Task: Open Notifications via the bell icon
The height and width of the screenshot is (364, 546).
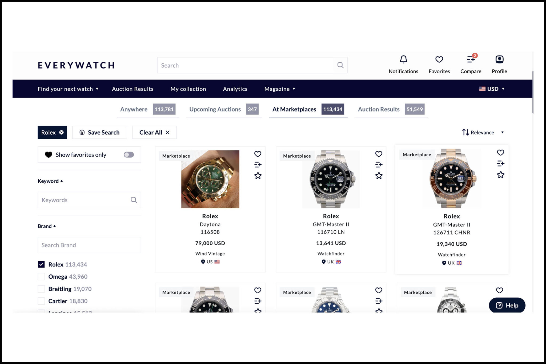Action: pyautogui.click(x=403, y=59)
